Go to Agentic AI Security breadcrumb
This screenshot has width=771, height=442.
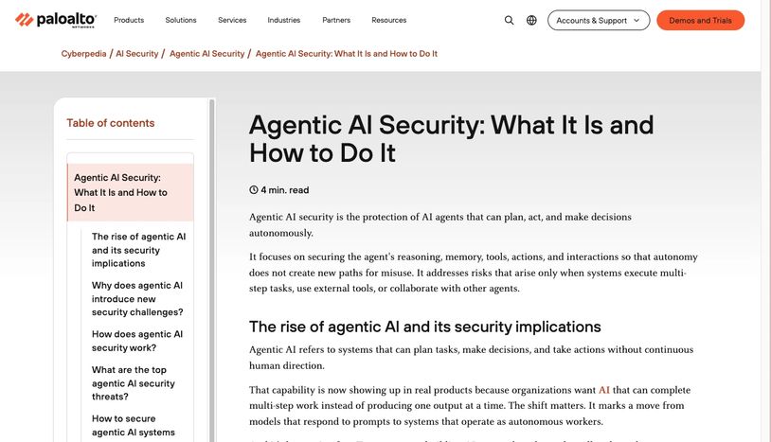pos(207,54)
